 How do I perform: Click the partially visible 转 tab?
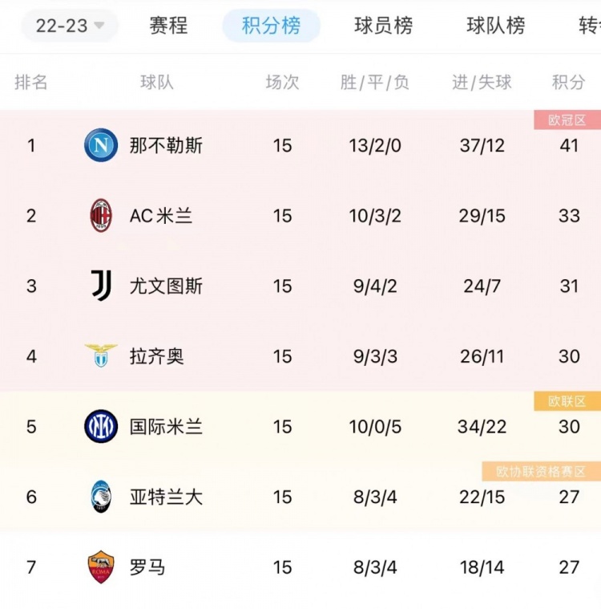pyautogui.click(x=589, y=26)
